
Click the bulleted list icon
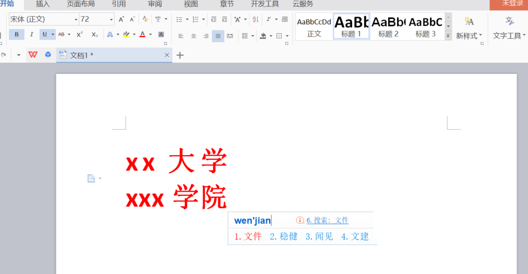(x=179, y=20)
